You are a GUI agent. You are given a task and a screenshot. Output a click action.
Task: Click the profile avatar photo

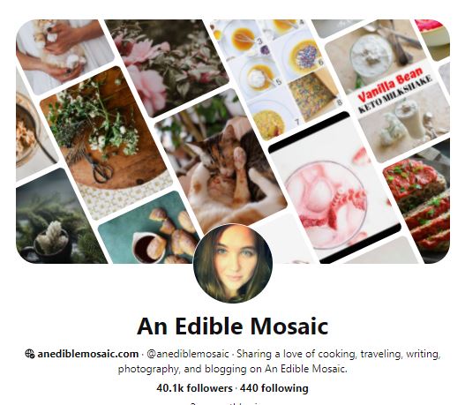click(233, 264)
